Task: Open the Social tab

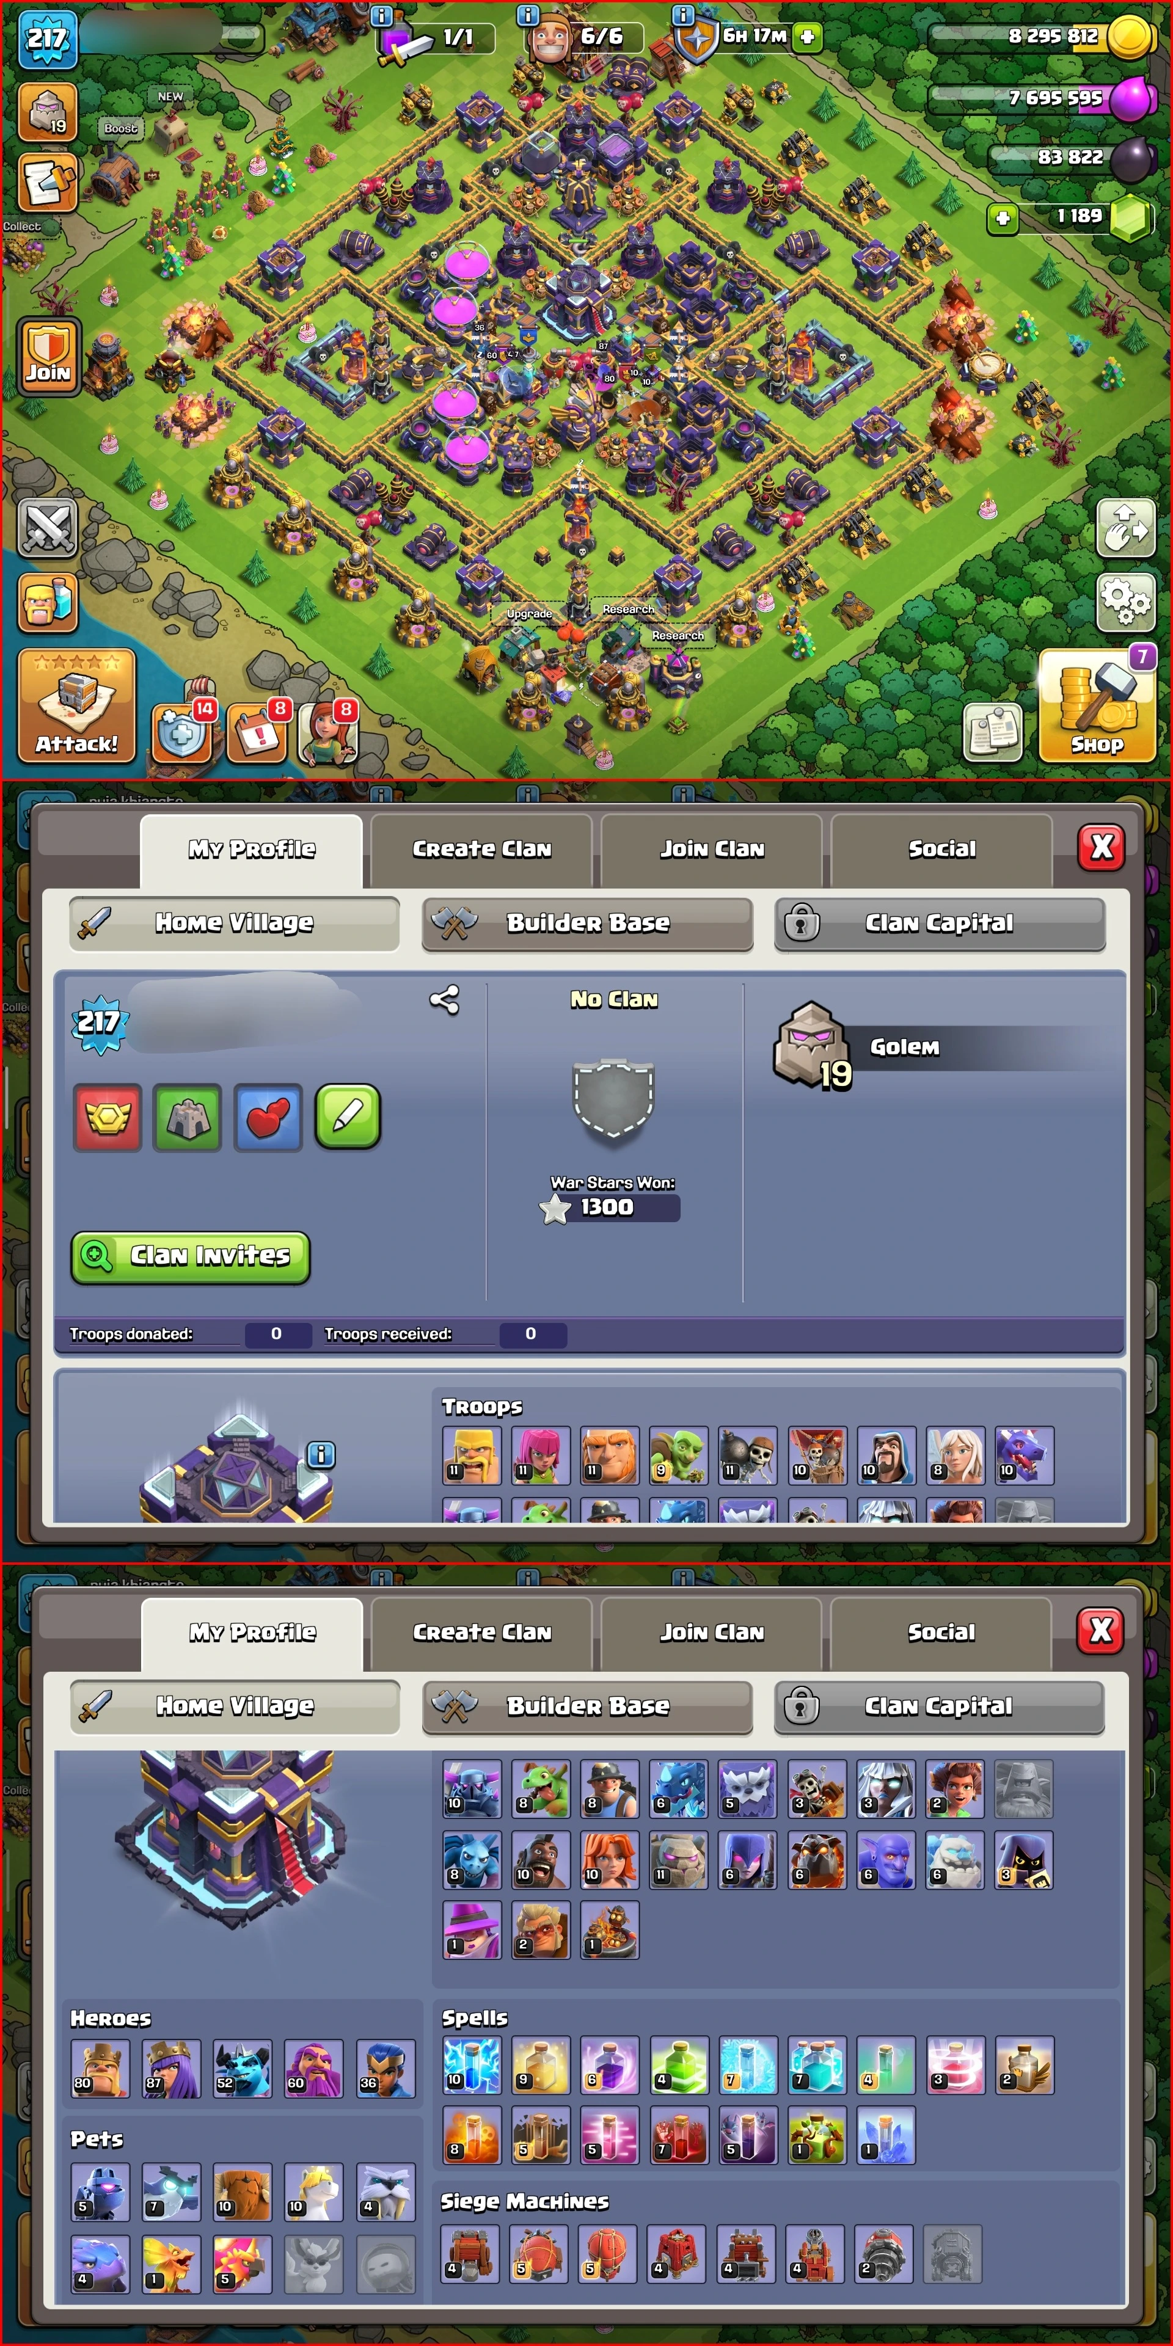Action: click(x=941, y=850)
